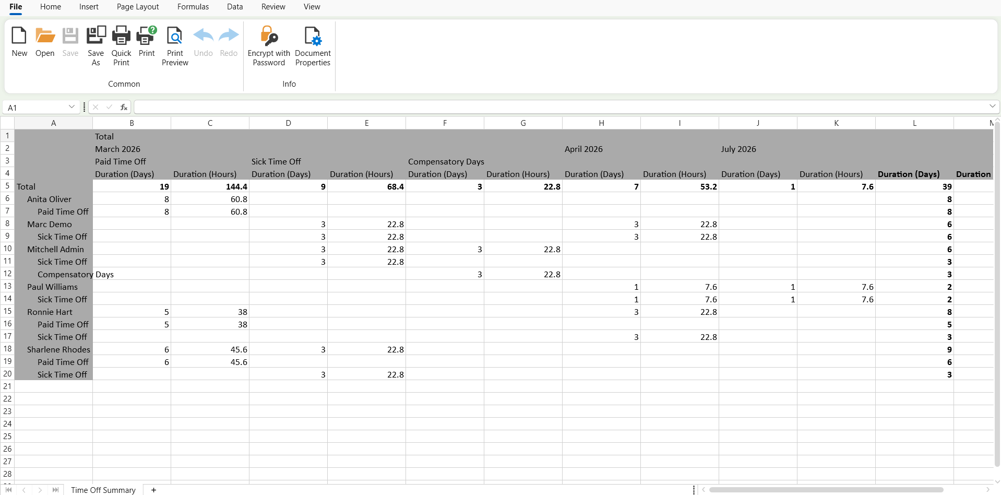The width and height of the screenshot is (1001, 495).
Task: Select the Time Off Summary sheet tab
Action: (x=103, y=490)
